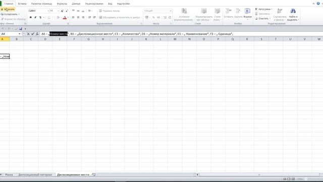This screenshot has height=182, width=323.
Task: Open the Format as Table button
Action: coord(204,15)
